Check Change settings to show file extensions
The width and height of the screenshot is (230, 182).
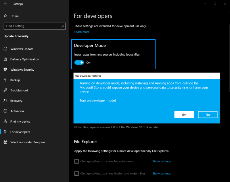[76, 162]
